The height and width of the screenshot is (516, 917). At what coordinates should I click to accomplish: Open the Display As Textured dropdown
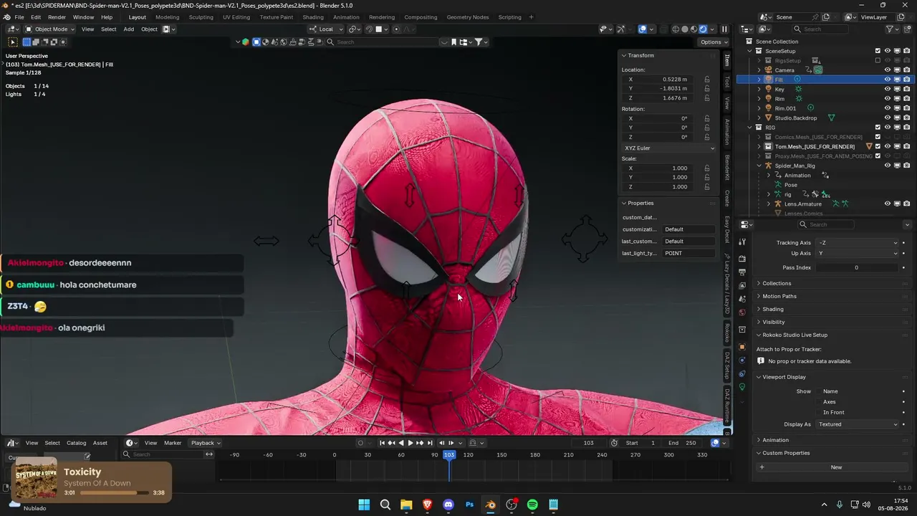(x=858, y=424)
